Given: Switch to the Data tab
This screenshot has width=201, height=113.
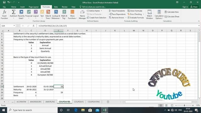Looking at the screenshot, I should point(56,7).
